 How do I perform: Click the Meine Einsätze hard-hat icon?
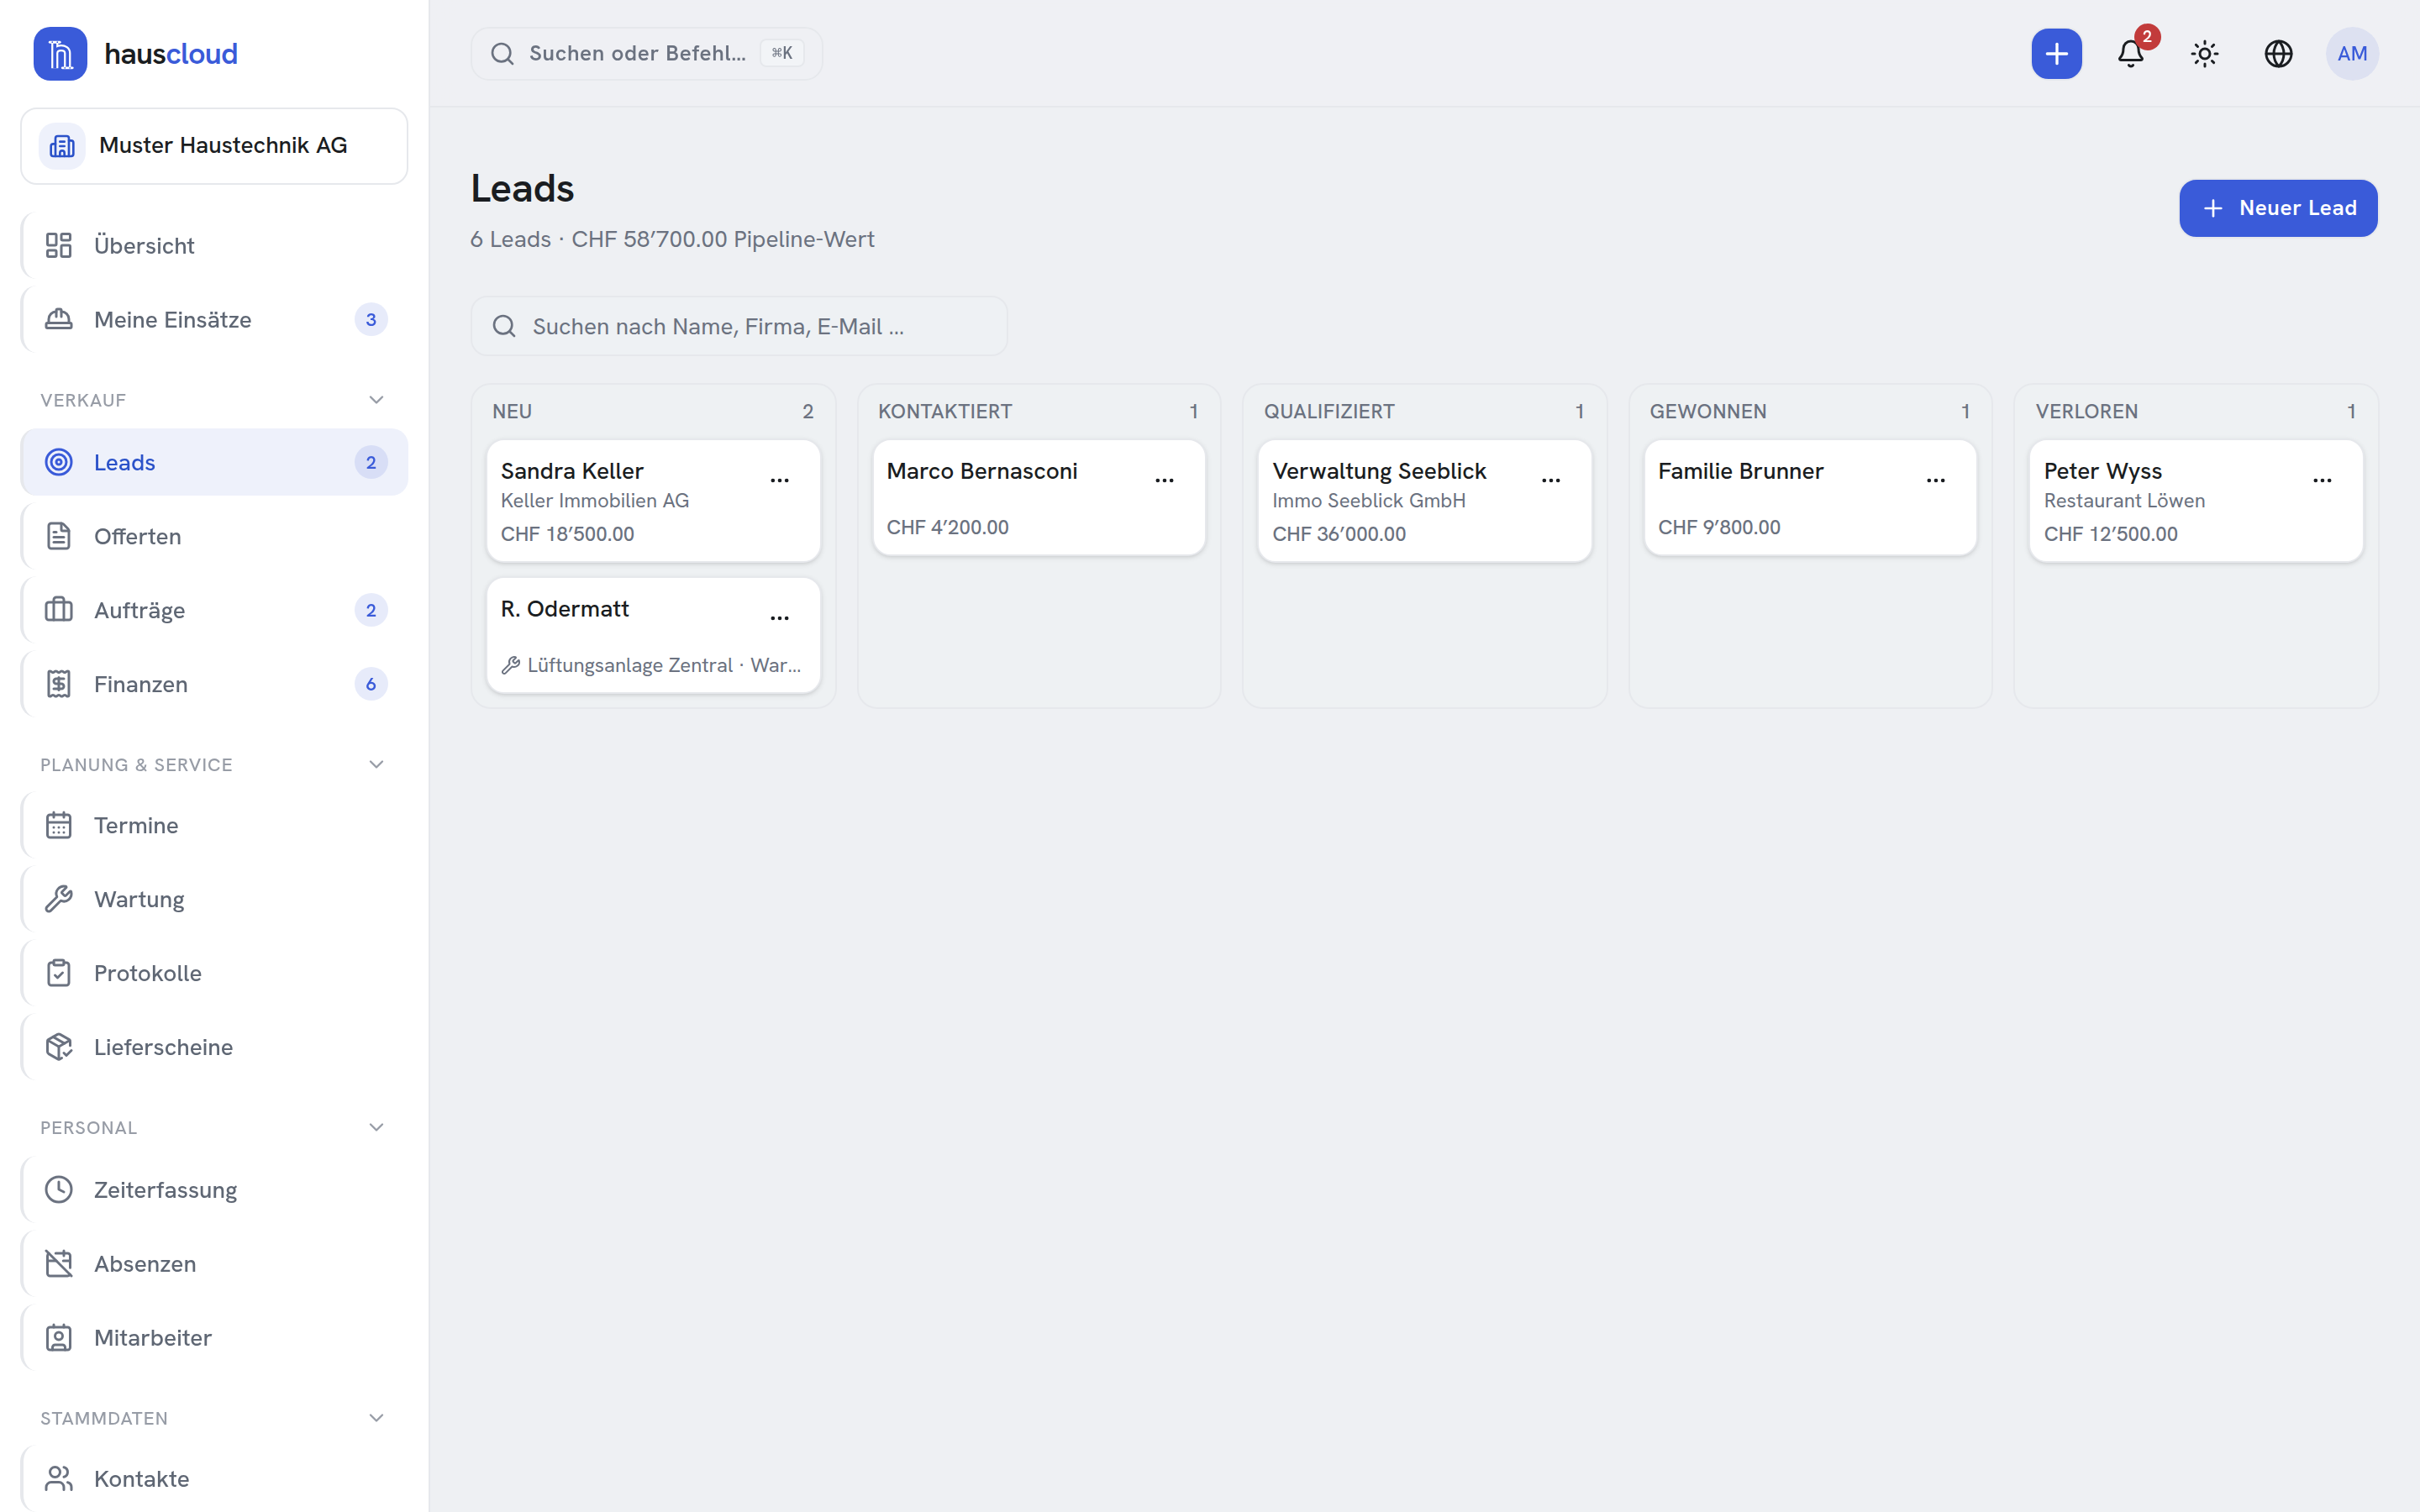[59, 320]
